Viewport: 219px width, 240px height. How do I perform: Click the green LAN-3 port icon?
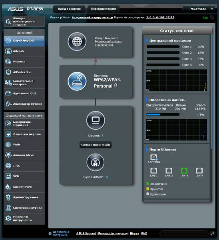pyautogui.click(x=184, y=170)
